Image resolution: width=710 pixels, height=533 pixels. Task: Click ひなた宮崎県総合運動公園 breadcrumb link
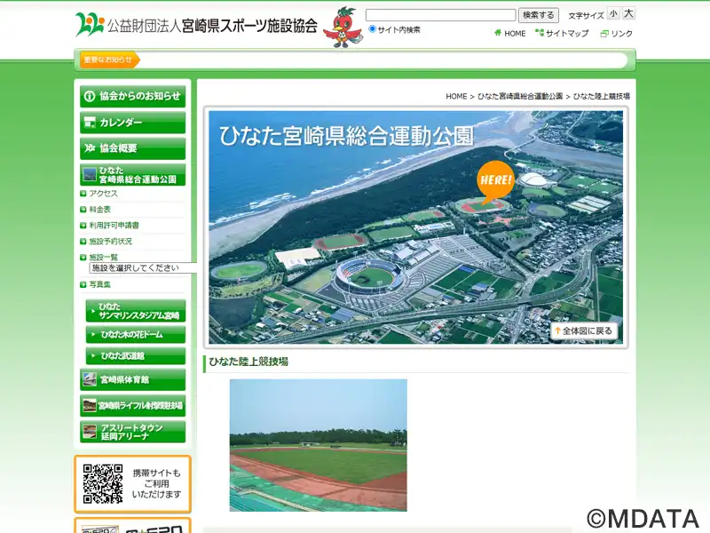(520, 97)
